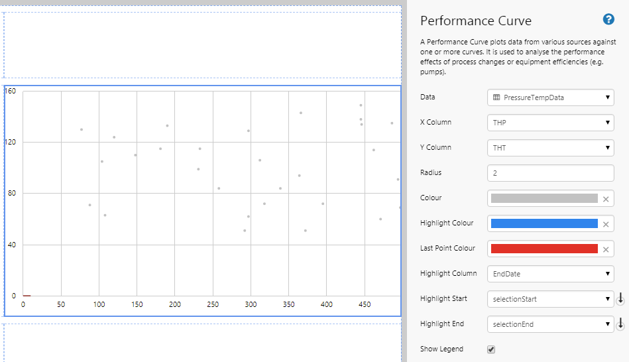Clear the Last Point Colour with its X icon

605,249
